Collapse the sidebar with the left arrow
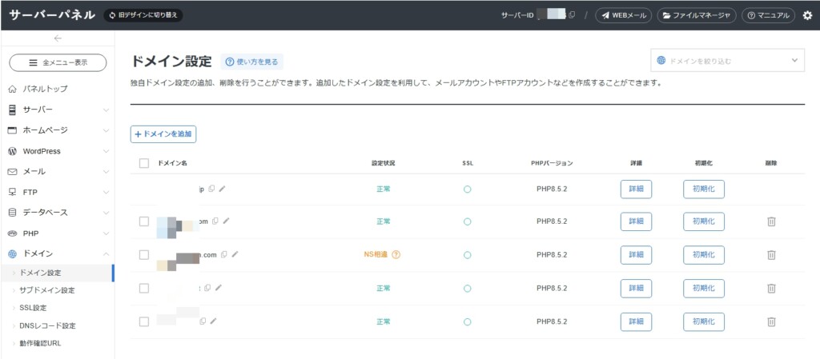Image resolution: width=820 pixels, height=359 pixels. coord(58,38)
